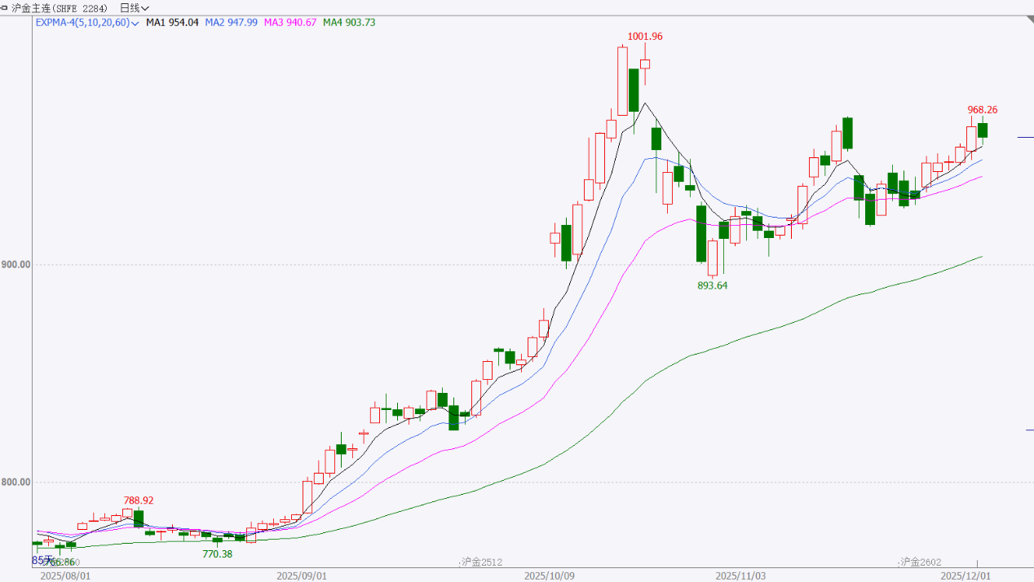Select the magenta MA3 940.67 label

point(289,23)
